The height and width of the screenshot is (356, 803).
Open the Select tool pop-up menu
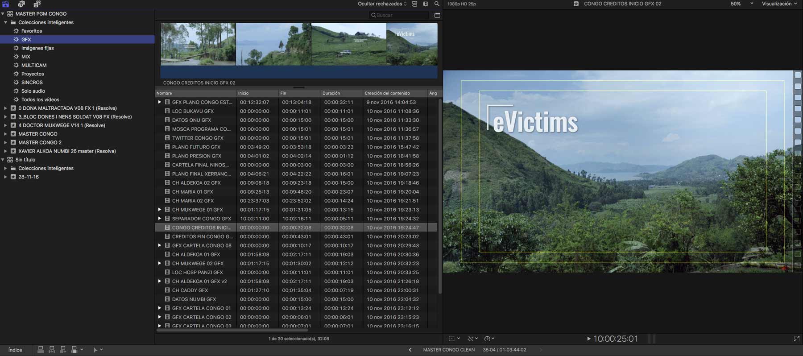[x=98, y=350]
